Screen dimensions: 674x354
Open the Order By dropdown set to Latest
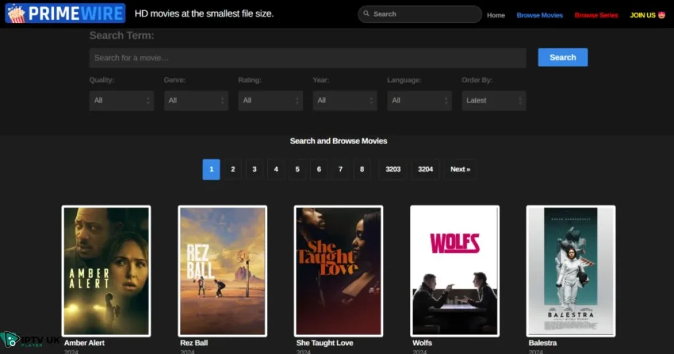point(494,101)
